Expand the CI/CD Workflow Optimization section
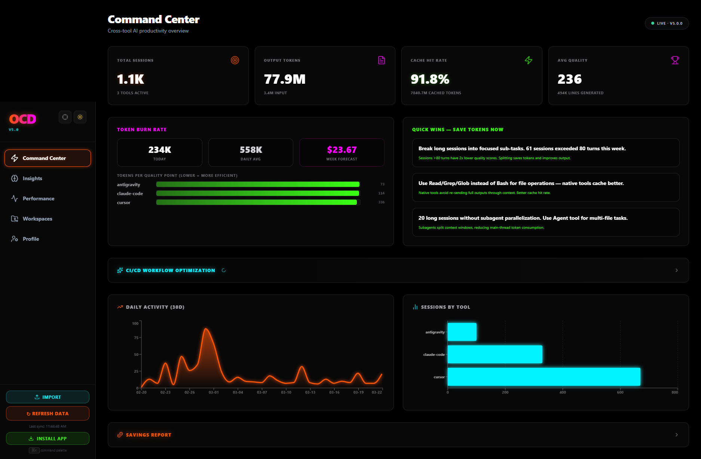This screenshot has width=701, height=459. pos(398,270)
